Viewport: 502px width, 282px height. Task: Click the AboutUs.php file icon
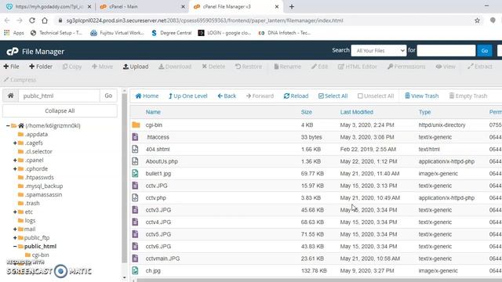coord(135,161)
